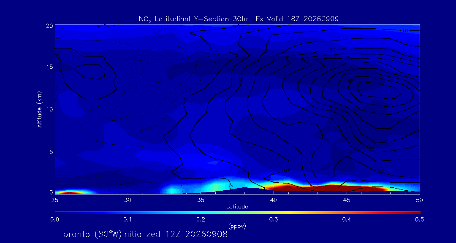This screenshot has width=456, height=243.
Task: Click the NO2 Latitudinal Y-Section plot title
Action: 239,19
